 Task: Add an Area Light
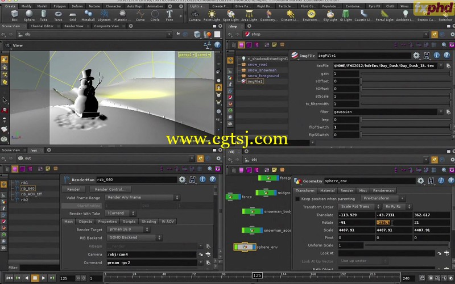[249, 15]
